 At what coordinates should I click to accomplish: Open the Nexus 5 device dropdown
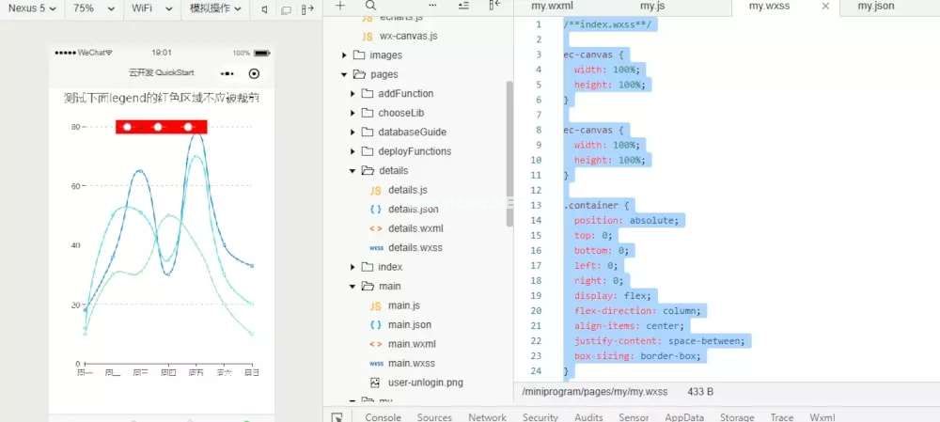pyautogui.click(x=32, y=8)
